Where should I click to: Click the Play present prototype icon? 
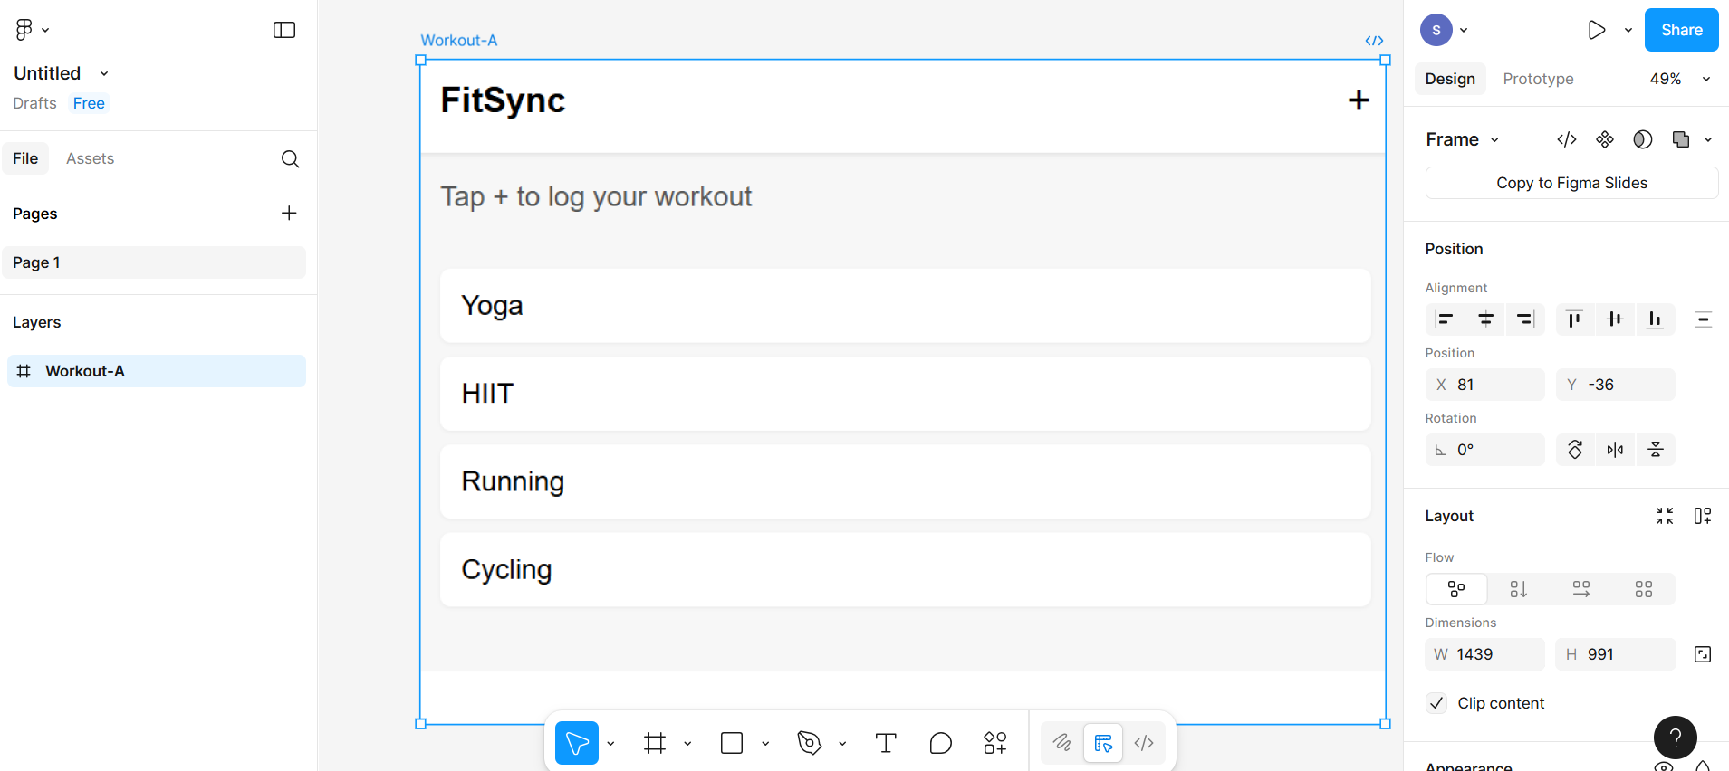click(1596, 30)
